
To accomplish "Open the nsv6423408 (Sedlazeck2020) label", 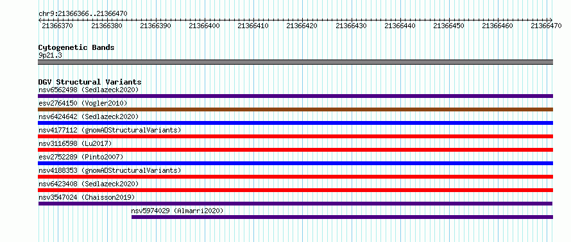I will point(89,184).
